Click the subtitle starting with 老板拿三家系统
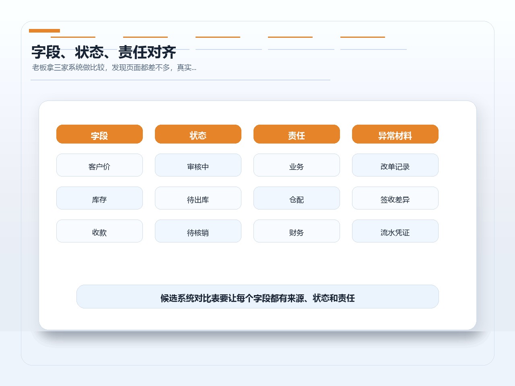The image size is (515, 386). pos(114,68)
